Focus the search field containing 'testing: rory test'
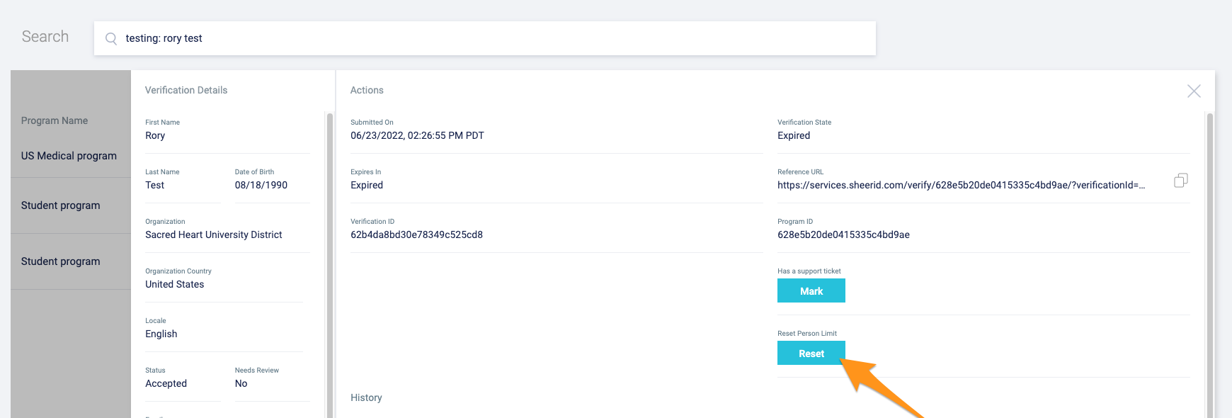1232x418 pixels. [496, 38]
